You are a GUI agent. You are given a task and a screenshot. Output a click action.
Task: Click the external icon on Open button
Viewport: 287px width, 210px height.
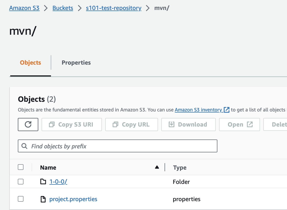click(x=250, y=124)
